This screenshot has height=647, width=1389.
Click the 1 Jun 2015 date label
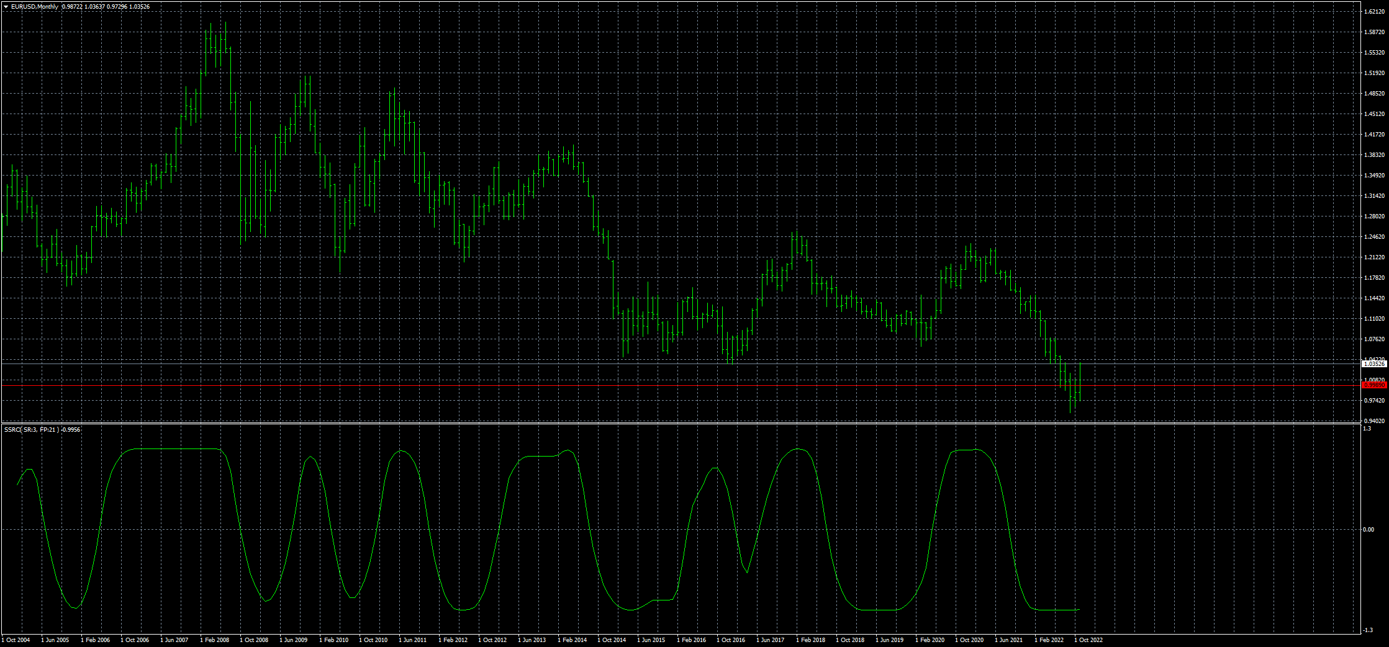651,640
